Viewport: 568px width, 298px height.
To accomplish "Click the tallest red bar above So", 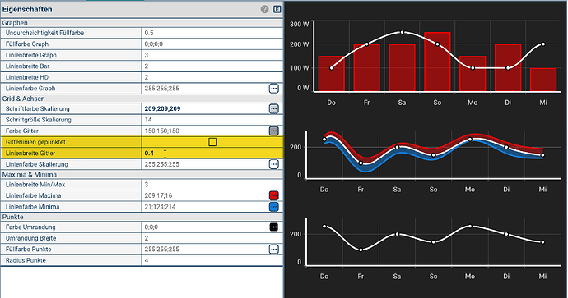I will (437, 62).
